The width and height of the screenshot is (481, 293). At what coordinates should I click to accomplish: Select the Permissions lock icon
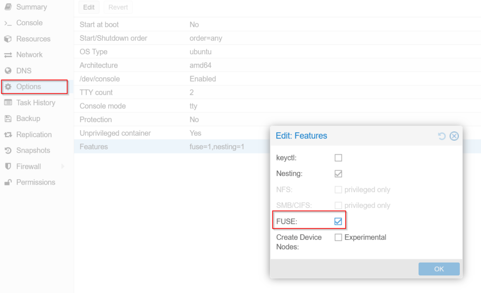coord(8,182)
